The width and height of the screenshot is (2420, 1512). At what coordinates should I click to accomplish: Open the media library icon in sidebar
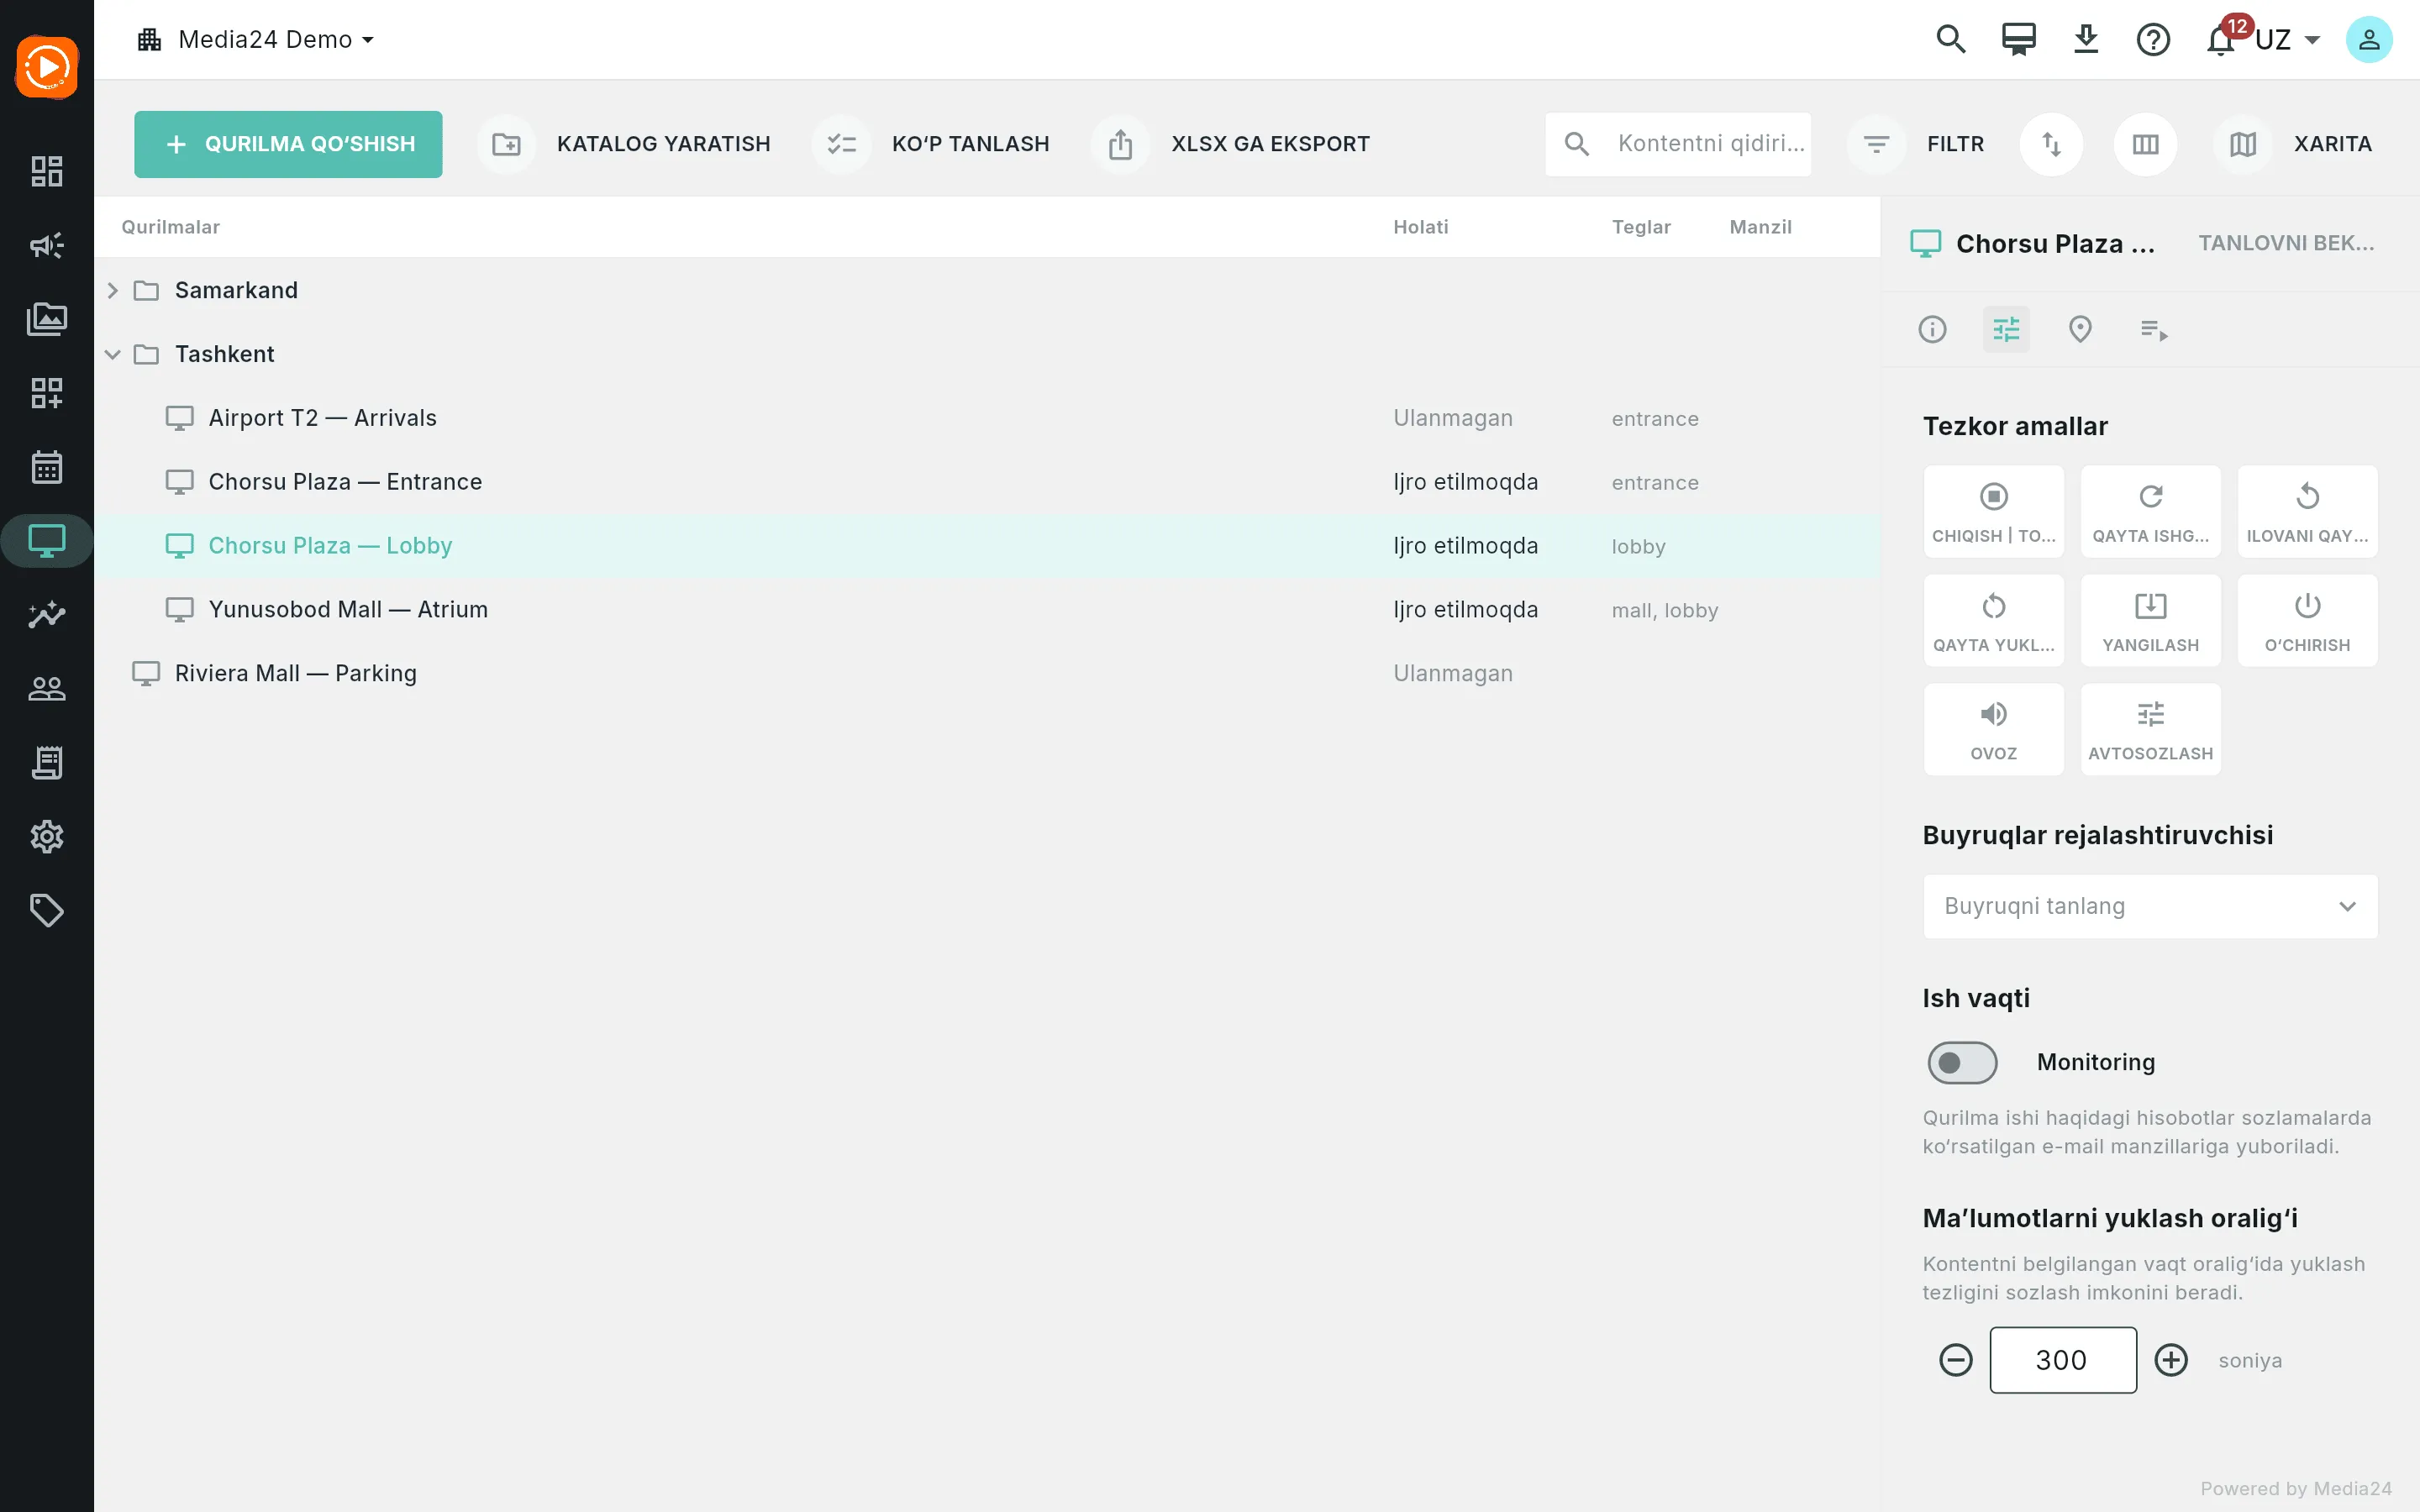47,319
